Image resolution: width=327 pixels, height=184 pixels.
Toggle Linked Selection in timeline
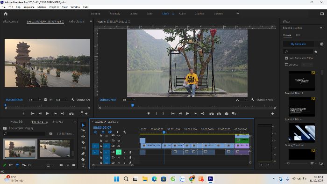110,132
